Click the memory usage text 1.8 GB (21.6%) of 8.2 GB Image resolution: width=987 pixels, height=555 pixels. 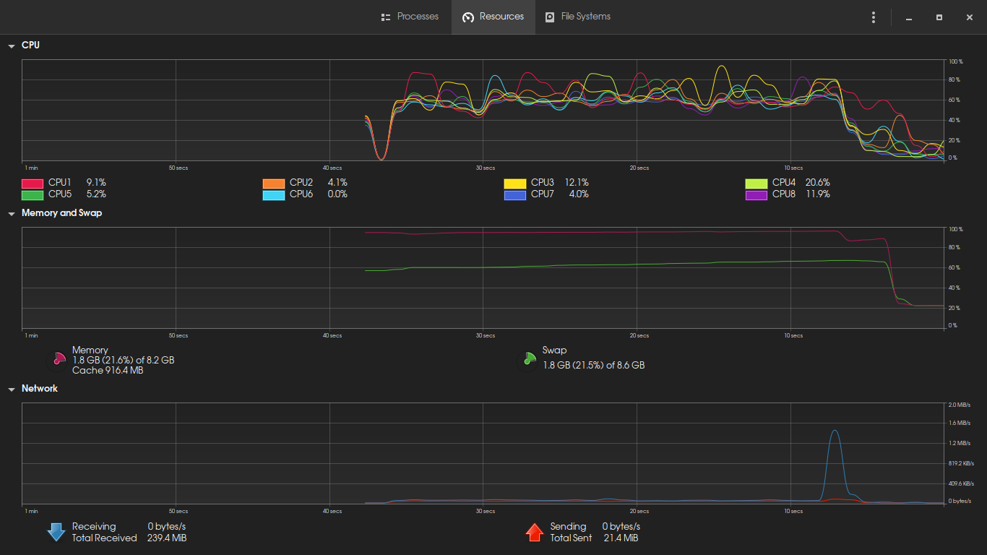click(123, 360)
